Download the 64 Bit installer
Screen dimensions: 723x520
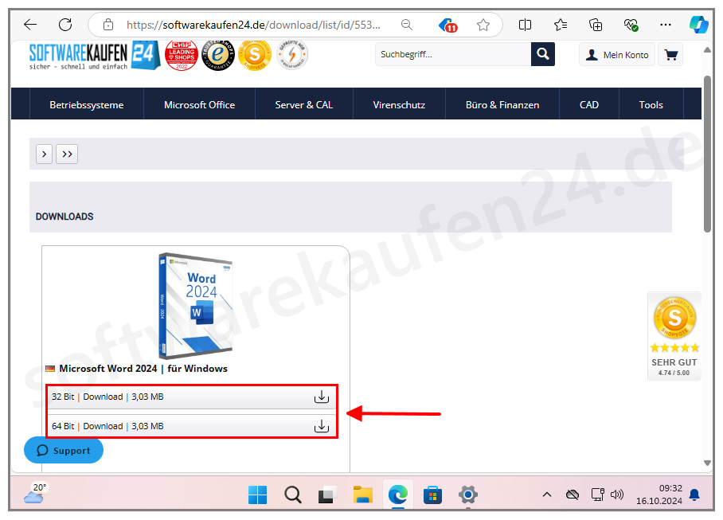tap(191, 426)
